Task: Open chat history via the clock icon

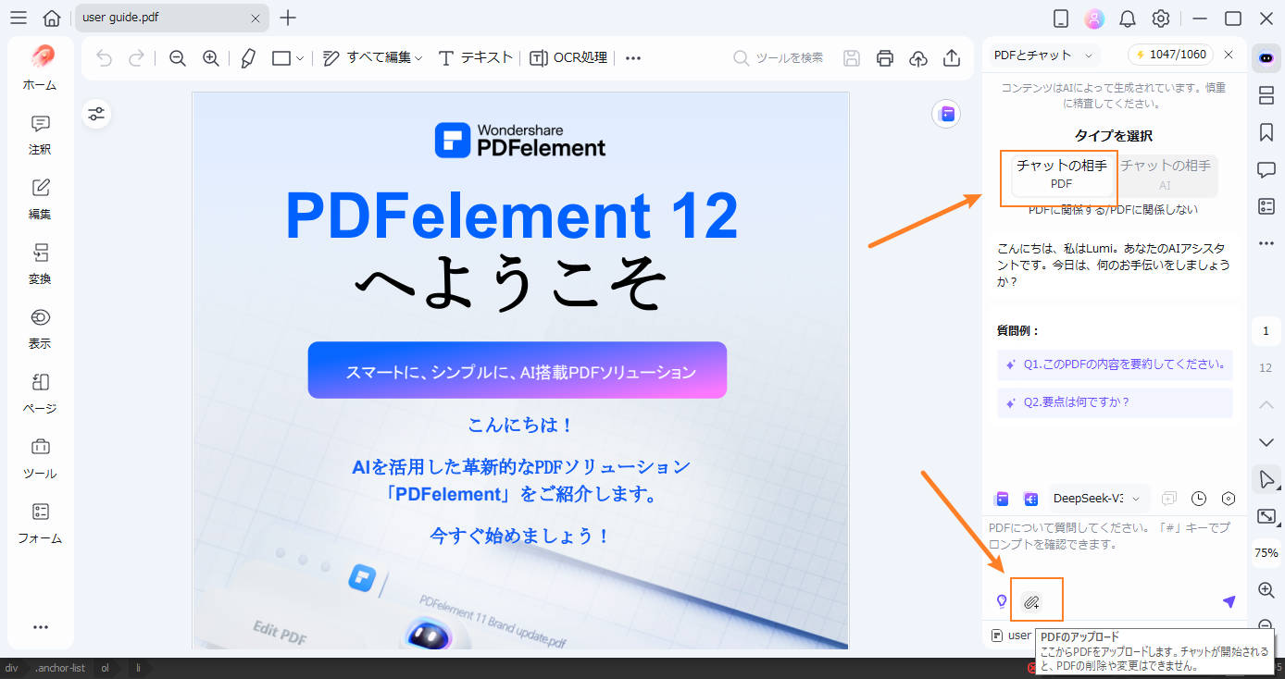Action: point(1199,499)
